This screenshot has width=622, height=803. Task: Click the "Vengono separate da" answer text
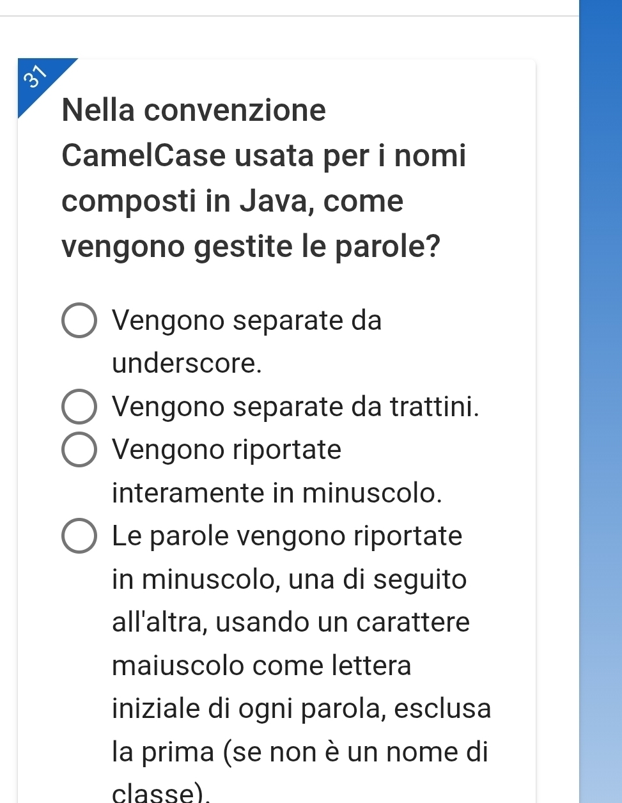247,320
